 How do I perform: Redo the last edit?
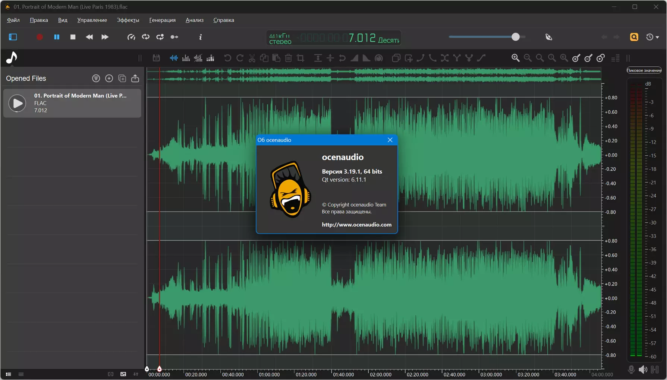240,58
